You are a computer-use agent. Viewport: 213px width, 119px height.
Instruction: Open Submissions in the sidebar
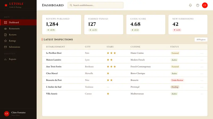point(18,47)
